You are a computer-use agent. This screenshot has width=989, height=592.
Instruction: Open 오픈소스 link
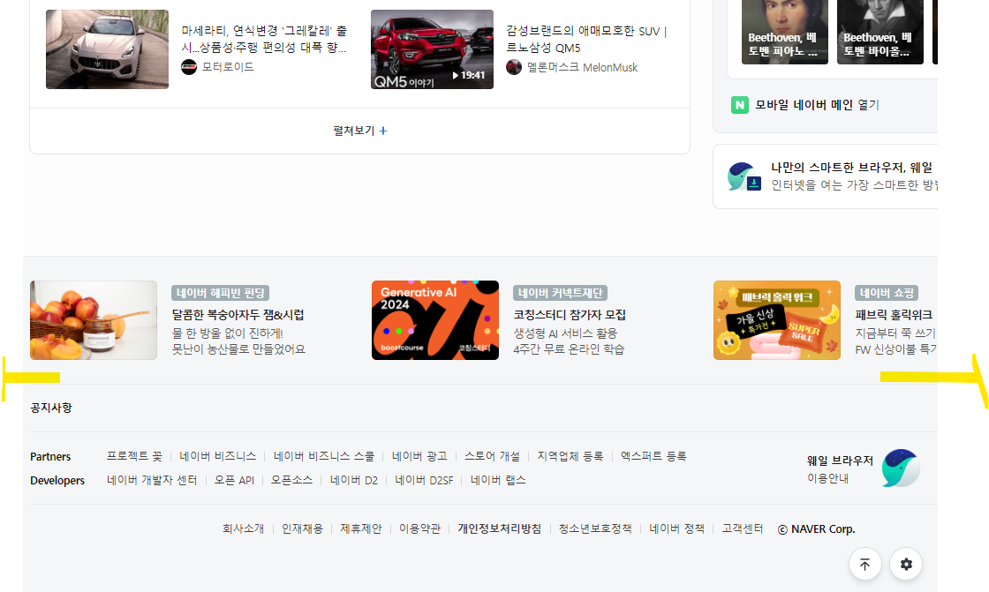click(x=291, y=480)
